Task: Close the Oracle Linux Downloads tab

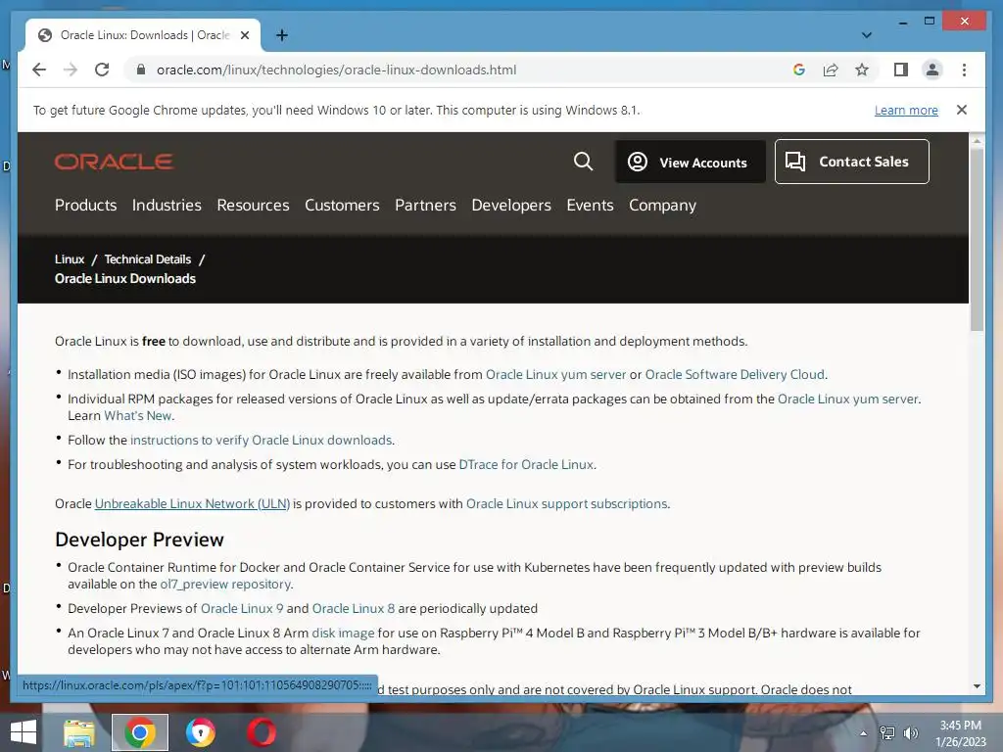Action: (x=244, y=35)
